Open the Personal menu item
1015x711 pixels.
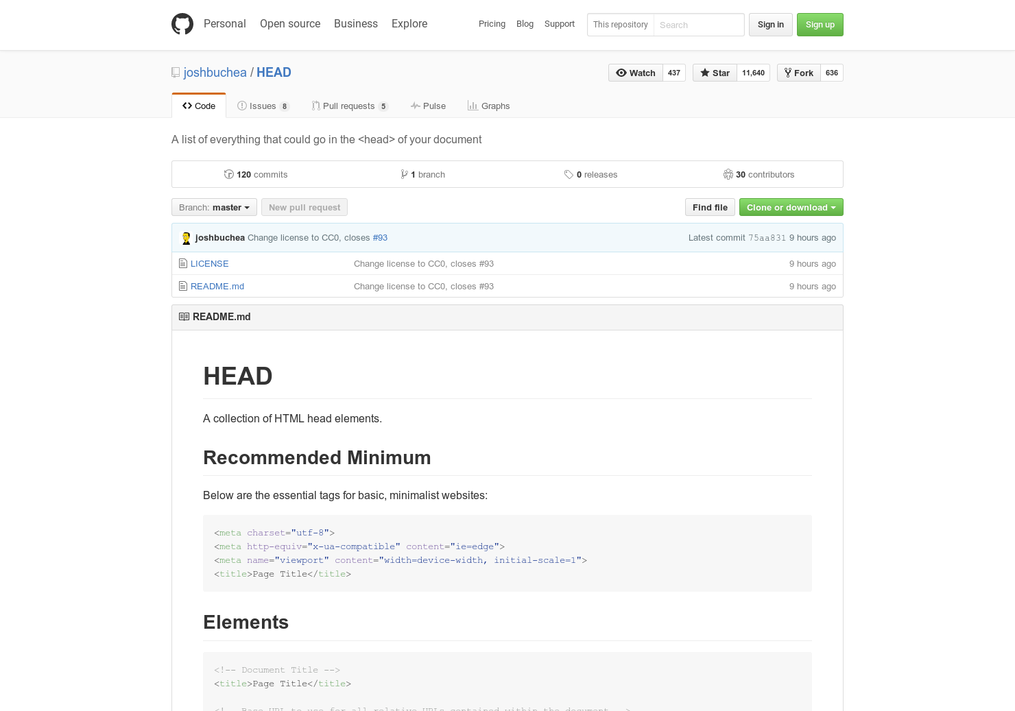tap(224, 23)
